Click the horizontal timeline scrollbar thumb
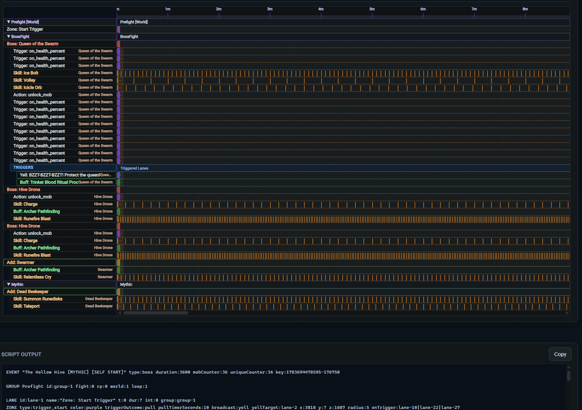582x410 pixels. coord(156,313)
